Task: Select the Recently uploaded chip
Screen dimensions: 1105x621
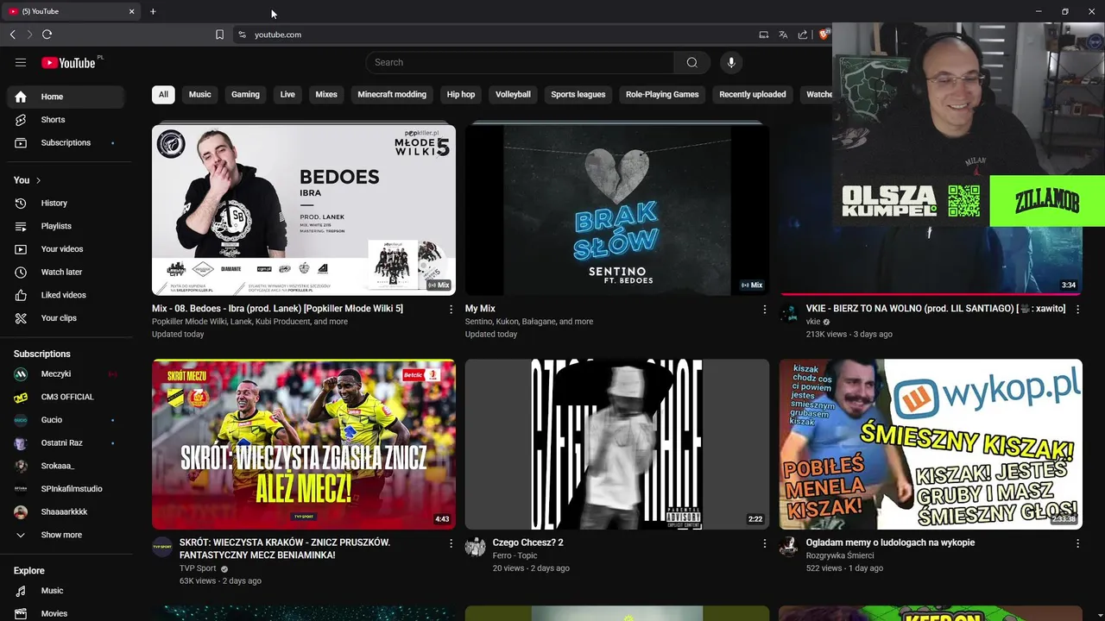Action: point(753,94)
